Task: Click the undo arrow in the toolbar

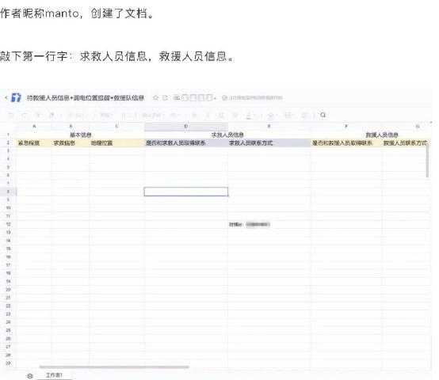Action: (x=10, y=116)
